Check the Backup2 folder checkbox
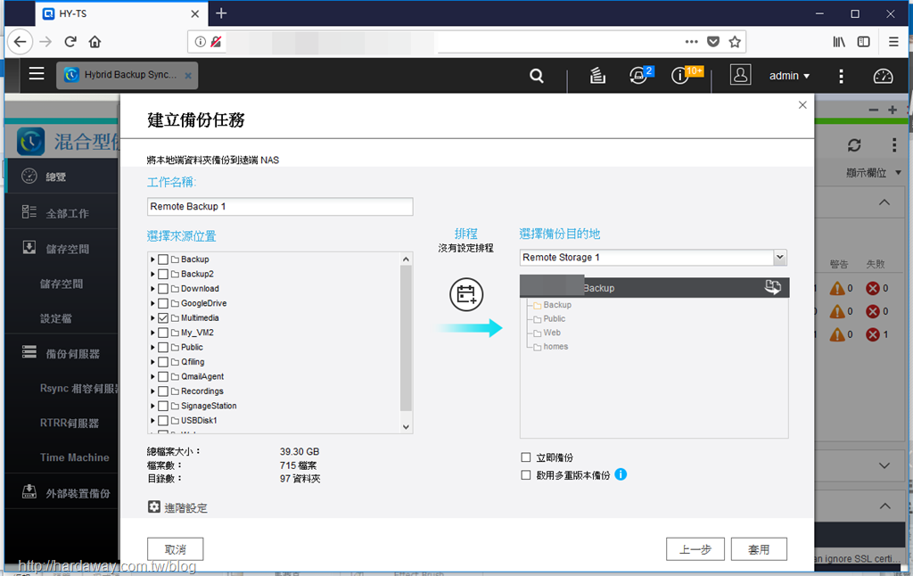Image resolution: width=913 pixels, height=576 pixels. click(163, 274)
